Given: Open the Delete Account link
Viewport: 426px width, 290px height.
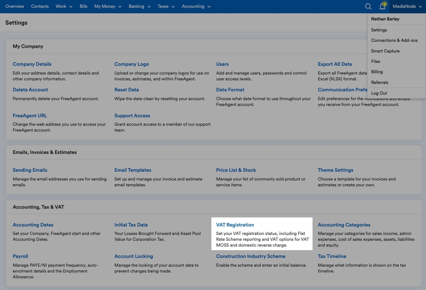Looking at the screenshot, I should click(30, 90).
